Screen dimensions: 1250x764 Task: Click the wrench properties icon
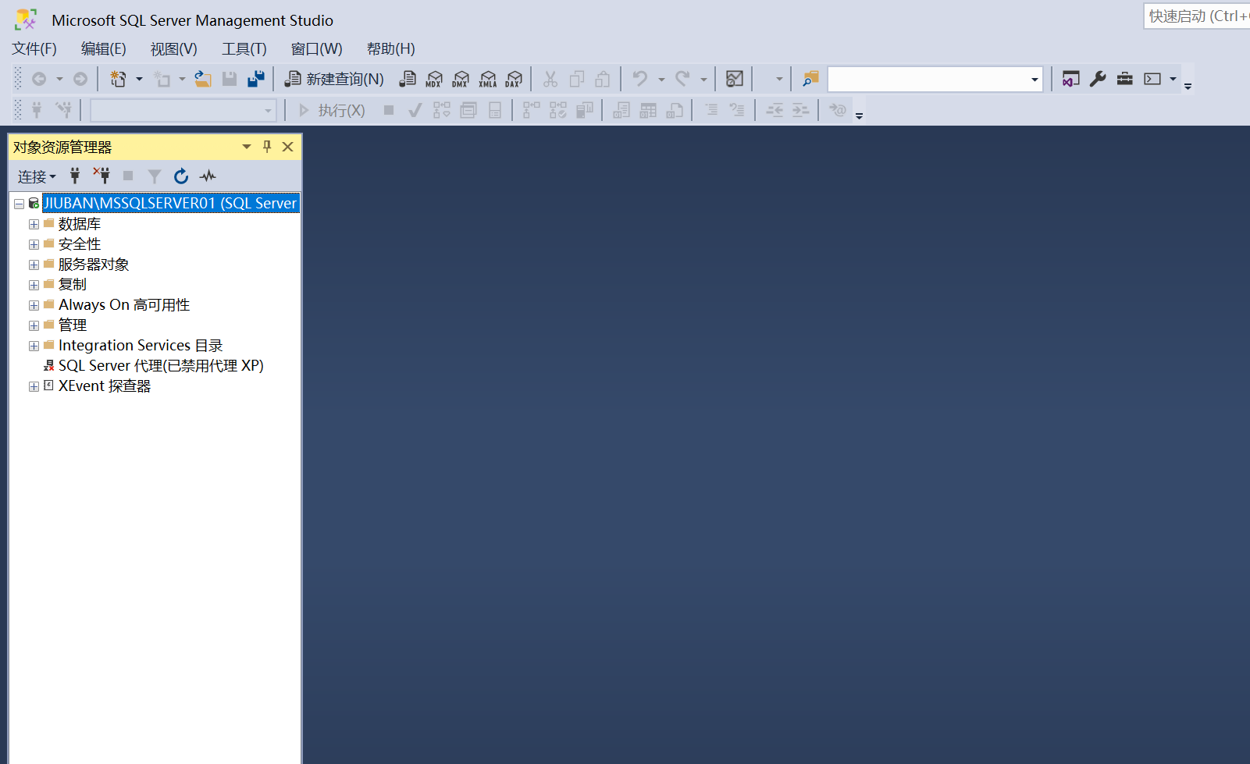1098,79
